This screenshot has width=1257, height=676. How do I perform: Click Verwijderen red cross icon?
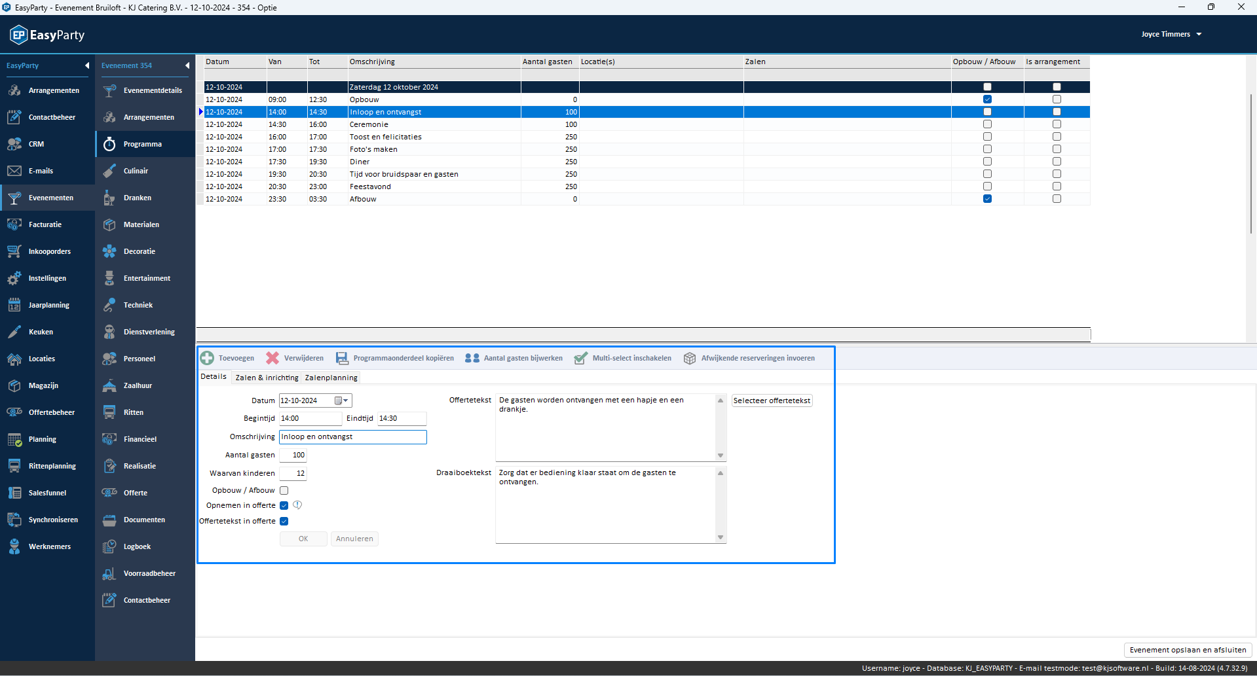272,358
